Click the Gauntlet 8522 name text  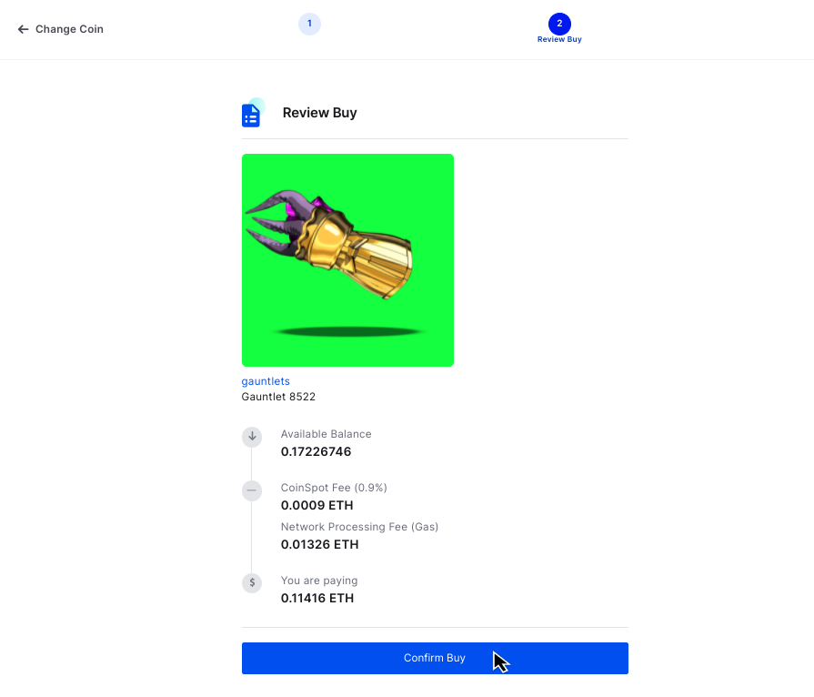[x=278, y=397]
